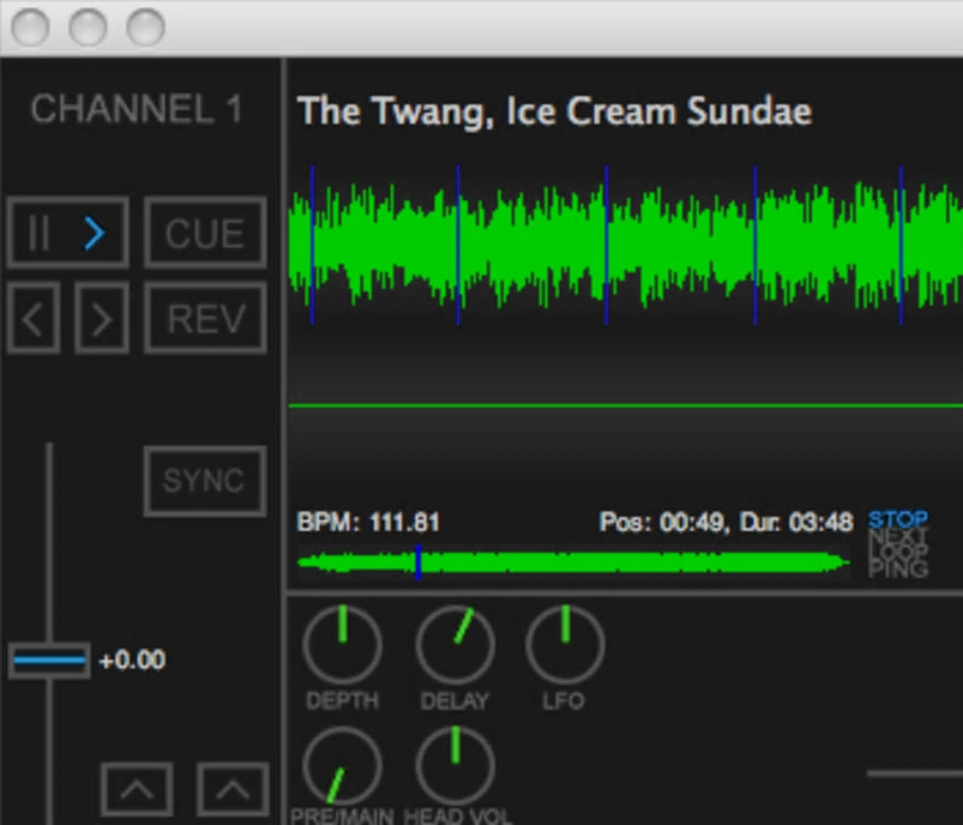Sync tempo with SYNC button
Screen dimensions: 963x825
coord(205,480)
